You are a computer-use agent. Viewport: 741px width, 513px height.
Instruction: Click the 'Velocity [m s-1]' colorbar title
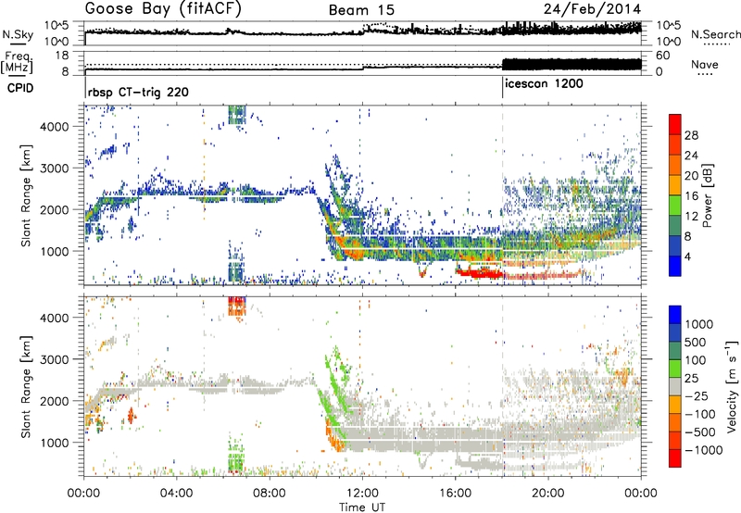732,386
